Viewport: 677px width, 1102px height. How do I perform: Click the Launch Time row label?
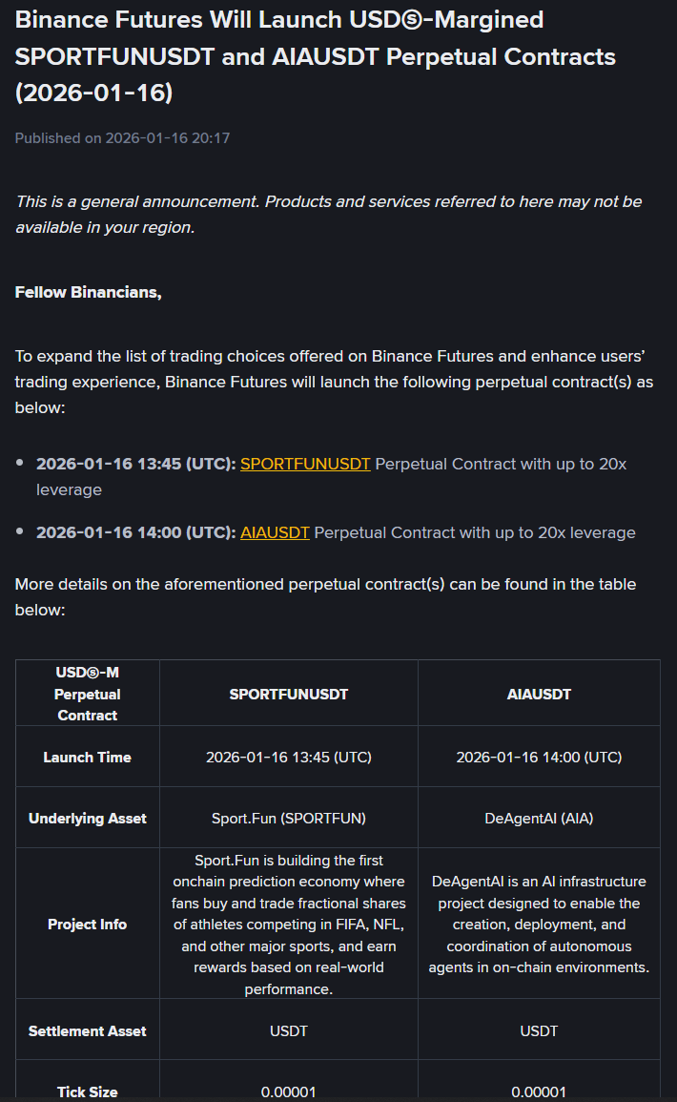tap(87, 758)
